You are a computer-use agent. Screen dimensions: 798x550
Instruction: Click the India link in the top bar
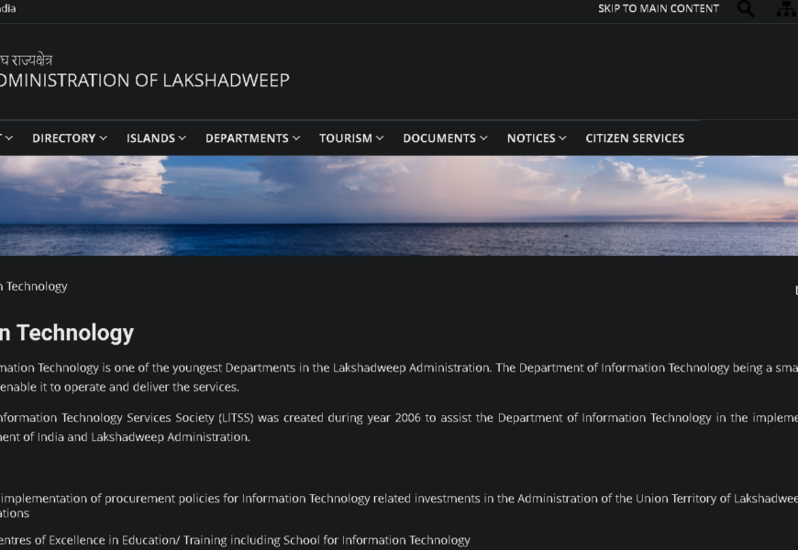[x=7, y=8]
